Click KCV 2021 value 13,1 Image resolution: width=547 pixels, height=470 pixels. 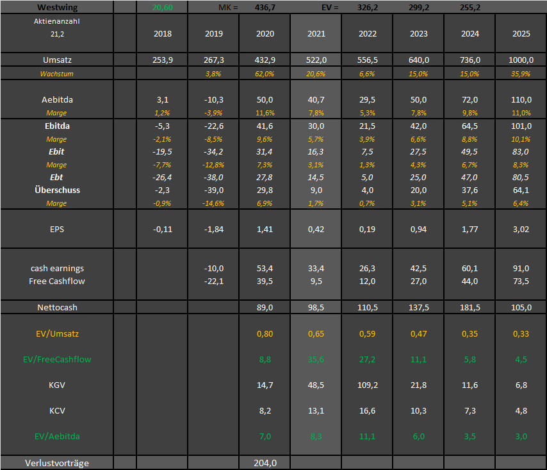[316, 410]
